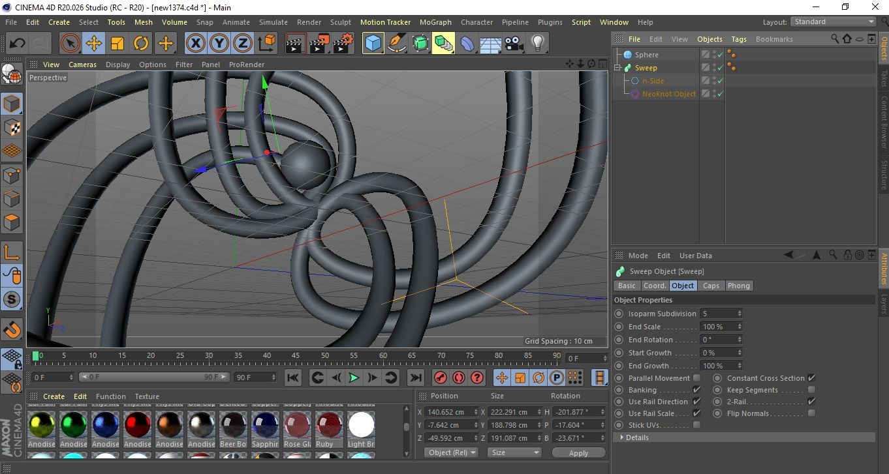
Task: Click the Apply button
Action: tap(578, 452)
